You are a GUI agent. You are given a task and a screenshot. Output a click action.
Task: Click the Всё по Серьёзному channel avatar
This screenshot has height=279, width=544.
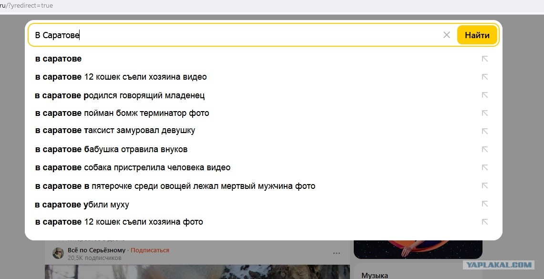click(x=58, y=253)
